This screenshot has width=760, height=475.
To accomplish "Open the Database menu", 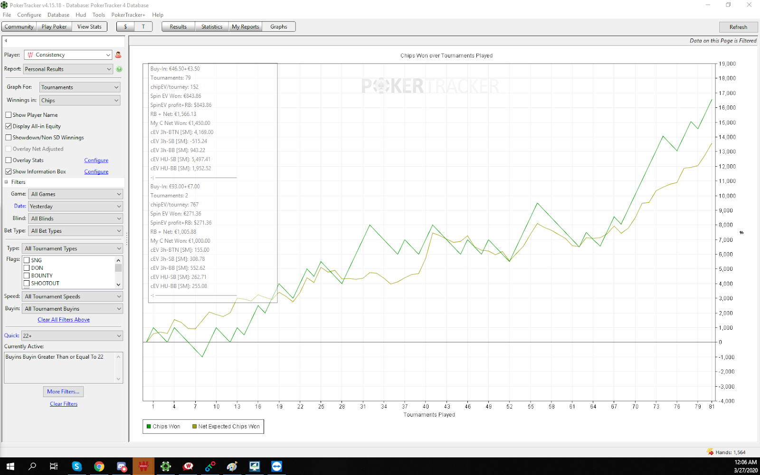I will tap(58, 15).
